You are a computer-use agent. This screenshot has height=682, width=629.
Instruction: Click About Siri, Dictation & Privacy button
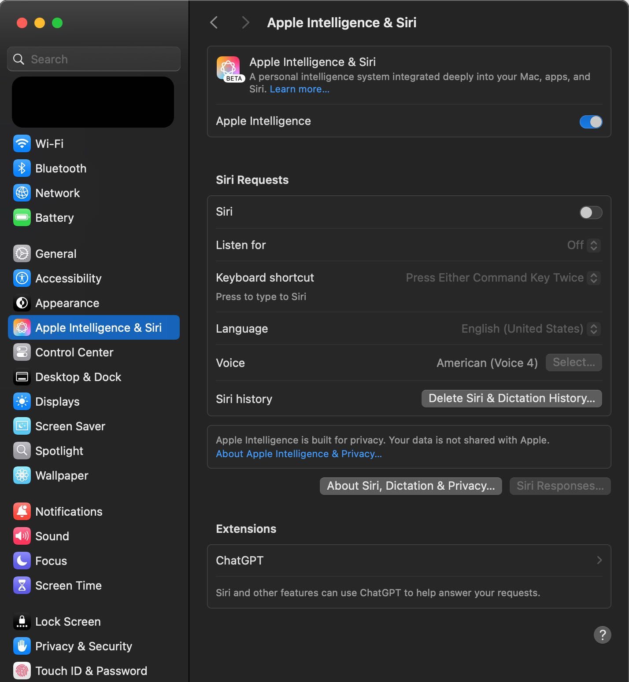[x=411, y=486]
